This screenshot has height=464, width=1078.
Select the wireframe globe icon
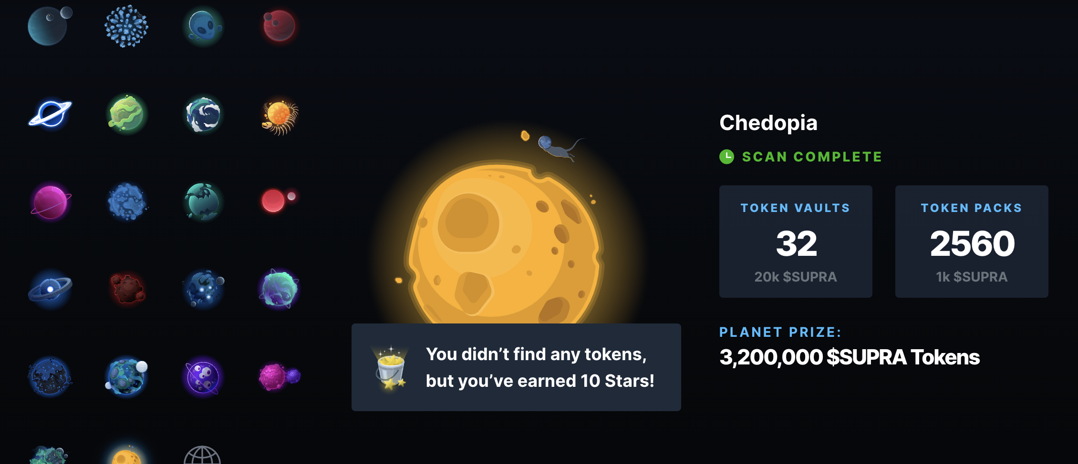pos(202,456)
